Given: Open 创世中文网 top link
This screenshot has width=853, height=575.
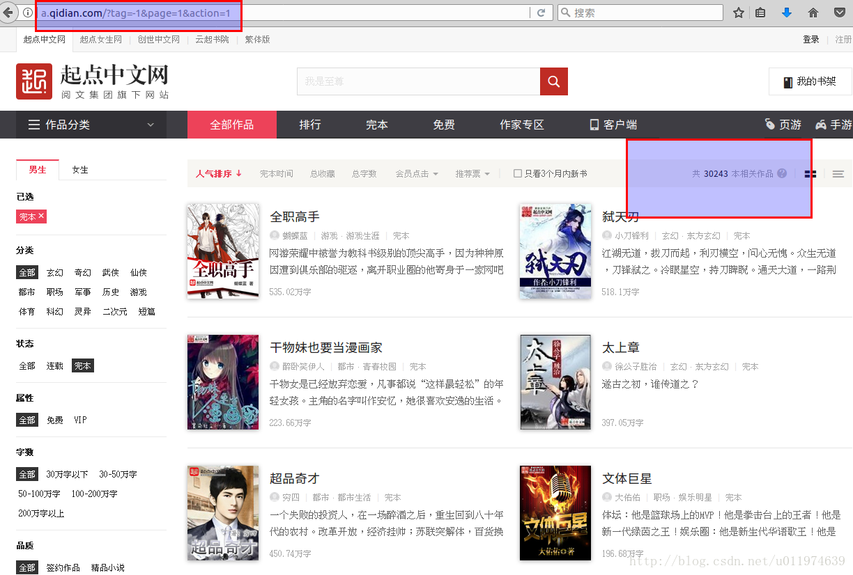Looking at the screenshot, I should 159,40.
